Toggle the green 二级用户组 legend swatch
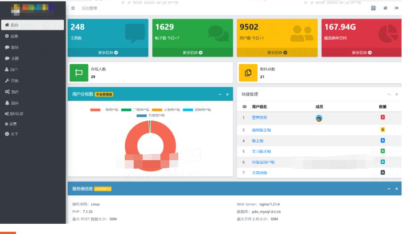The image size is (406, 234). 126,110
